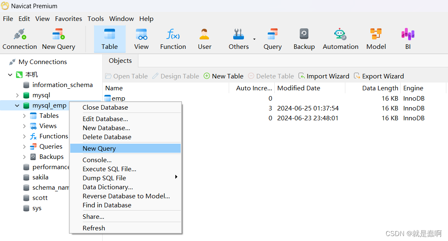Image resolution: width=448 pixels, height=241 pixels.
Task: Click the My Connections icon
Action: 12,62
